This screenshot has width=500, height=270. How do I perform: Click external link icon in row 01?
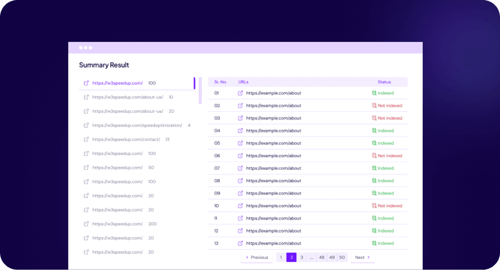[x=240, y=93]
